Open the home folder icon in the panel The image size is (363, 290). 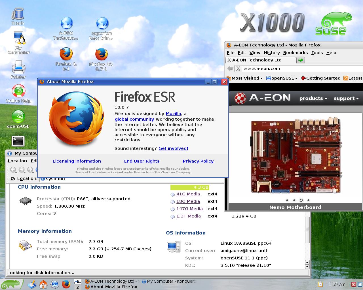(43, 284)
